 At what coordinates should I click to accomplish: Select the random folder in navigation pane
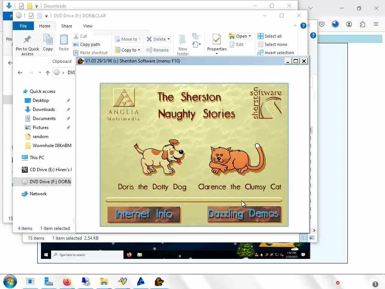(x=37, y=137)
